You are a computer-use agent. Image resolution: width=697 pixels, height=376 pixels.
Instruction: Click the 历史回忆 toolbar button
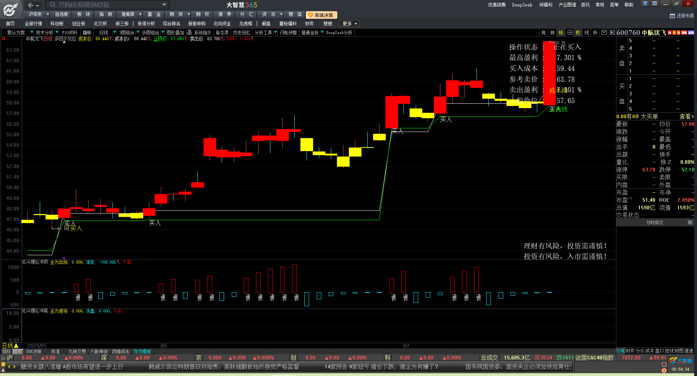pos(241,33)
